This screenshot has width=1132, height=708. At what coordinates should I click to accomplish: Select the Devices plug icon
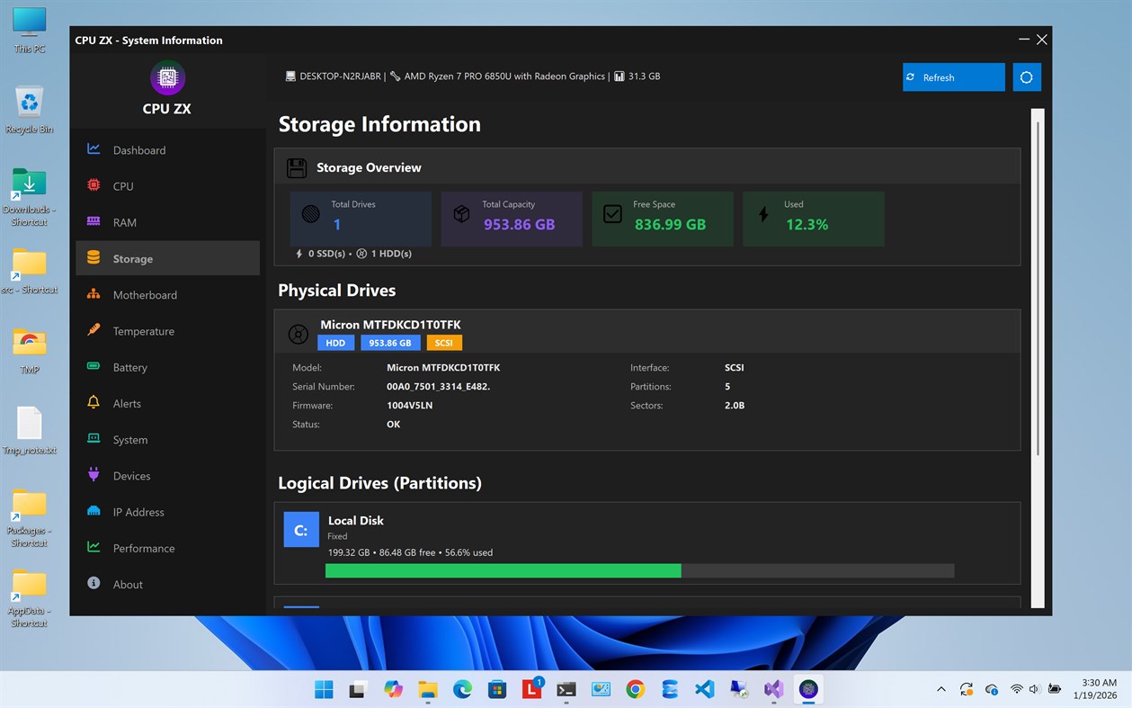click(94, 475)
